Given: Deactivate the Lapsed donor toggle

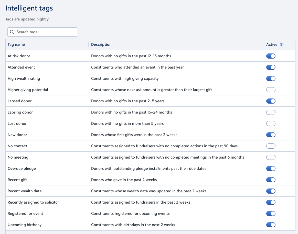Looking at the screenshot, I should point(271,101).
